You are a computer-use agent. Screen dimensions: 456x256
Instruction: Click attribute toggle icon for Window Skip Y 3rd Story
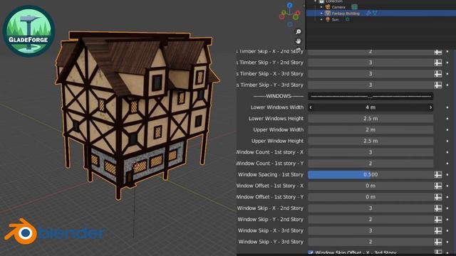tap(438, 242)
